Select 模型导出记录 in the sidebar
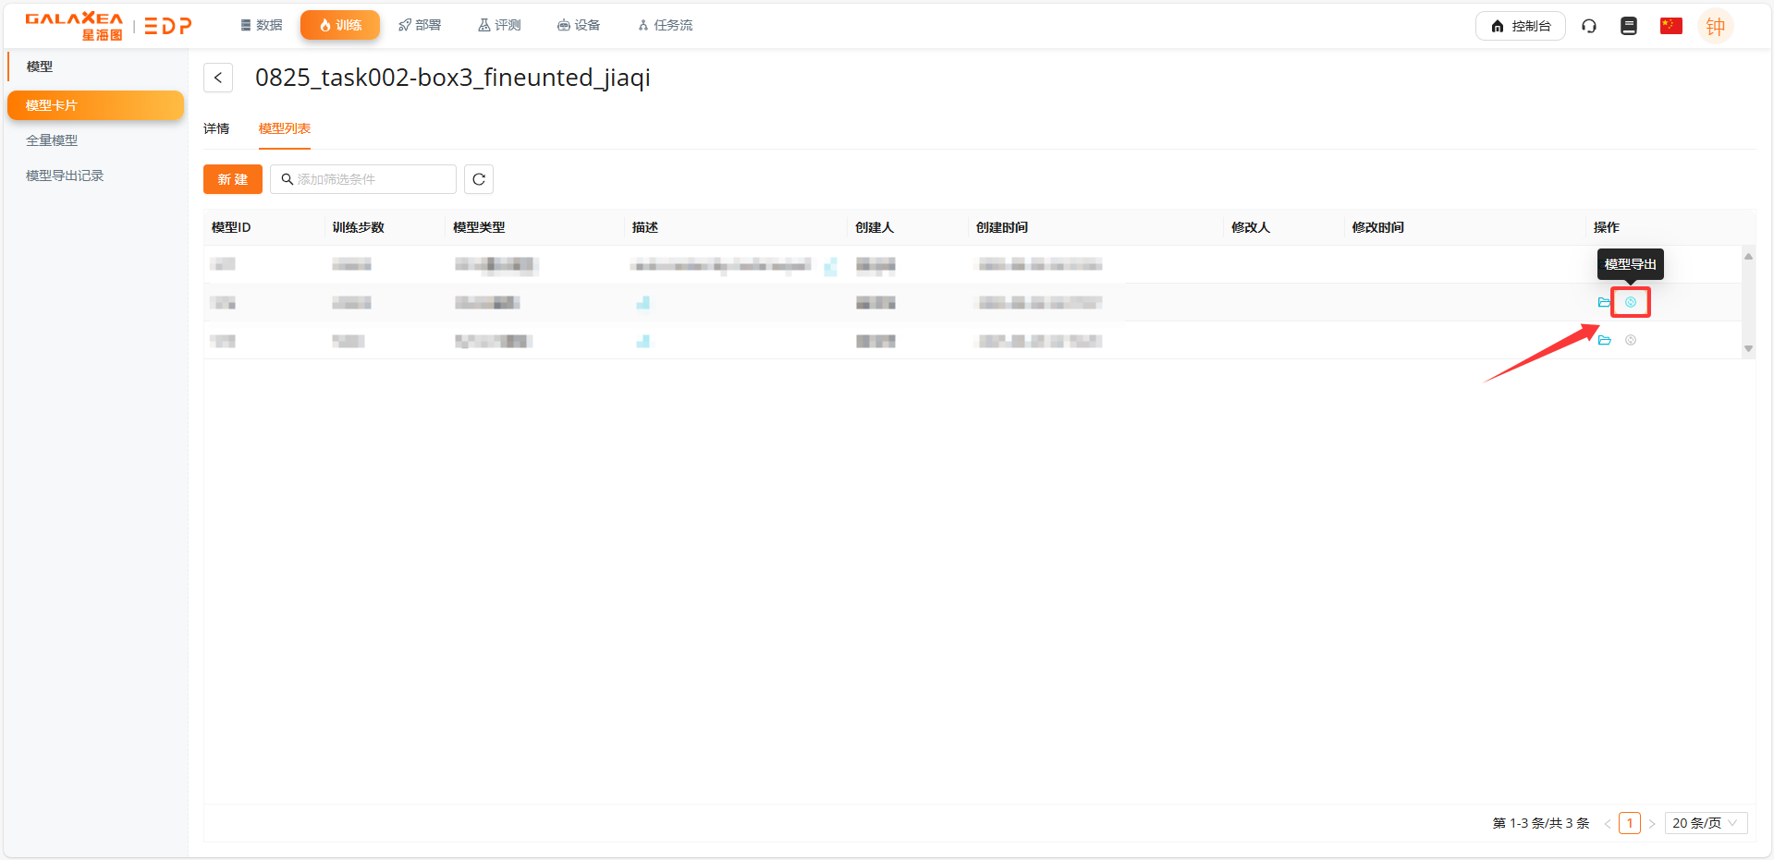Viewport: 1774px width, 860px height. (x=65, y=176)
